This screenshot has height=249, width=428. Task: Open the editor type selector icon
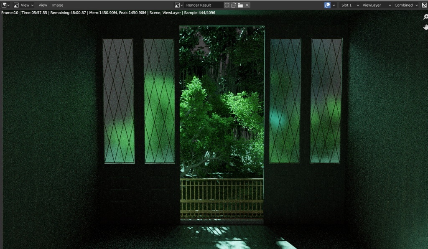coord(5,5)
